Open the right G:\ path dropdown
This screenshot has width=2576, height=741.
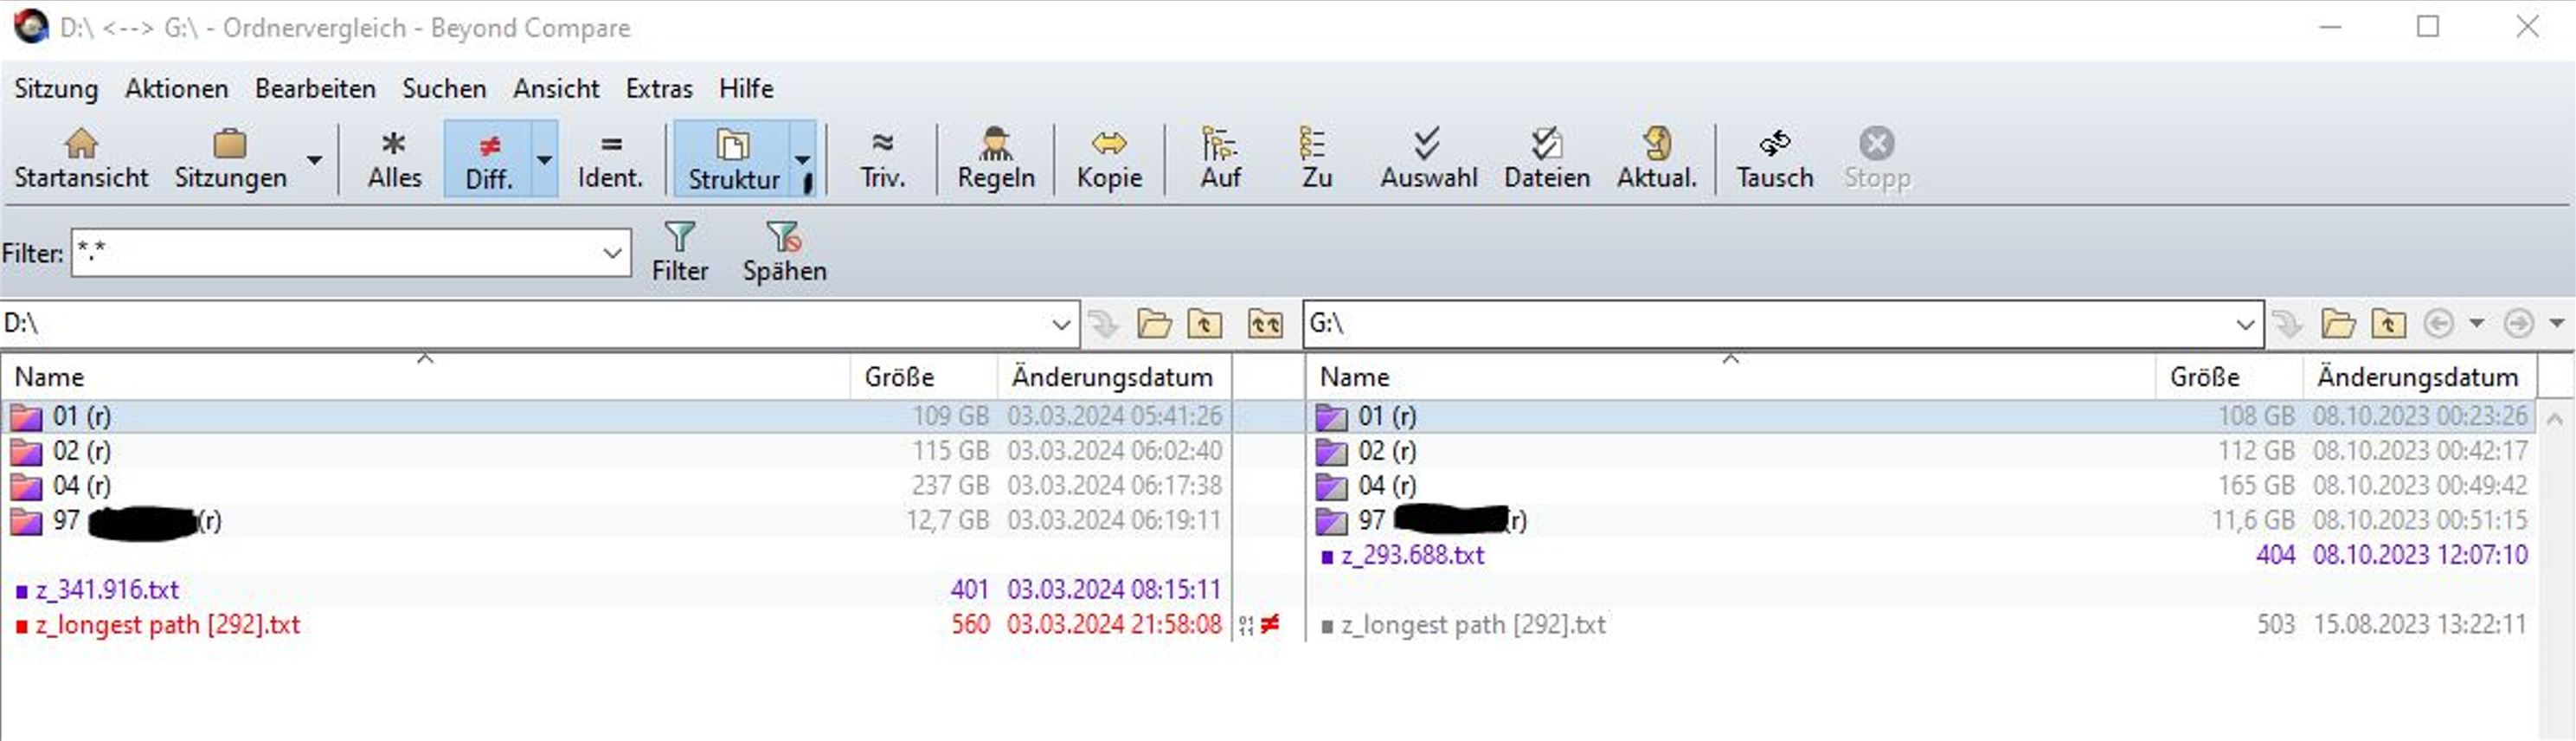tap(2245, 324)
